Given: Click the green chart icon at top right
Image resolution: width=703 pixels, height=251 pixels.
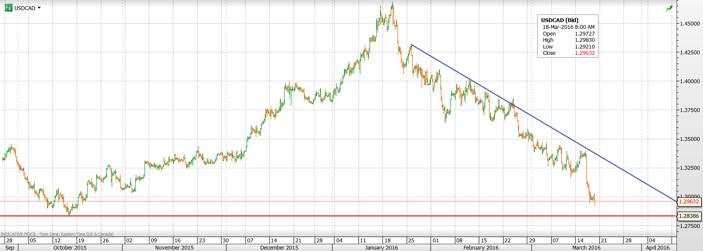Looking at the screenshot, I should tap(669, 9).
